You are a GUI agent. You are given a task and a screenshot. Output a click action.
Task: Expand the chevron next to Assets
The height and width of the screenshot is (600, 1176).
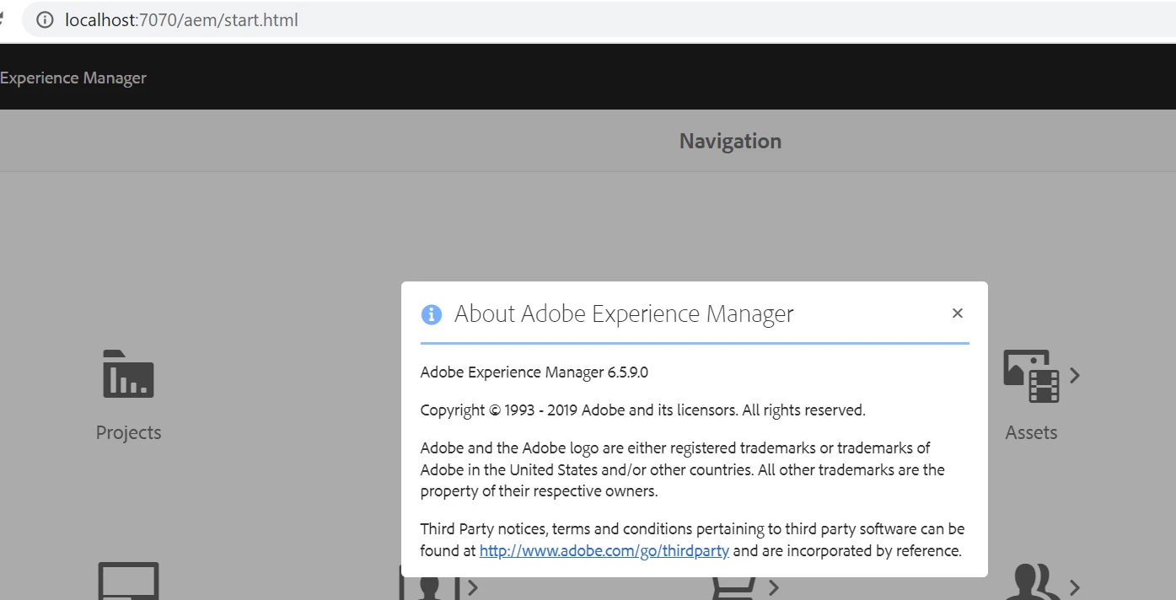coord(1075,375)
